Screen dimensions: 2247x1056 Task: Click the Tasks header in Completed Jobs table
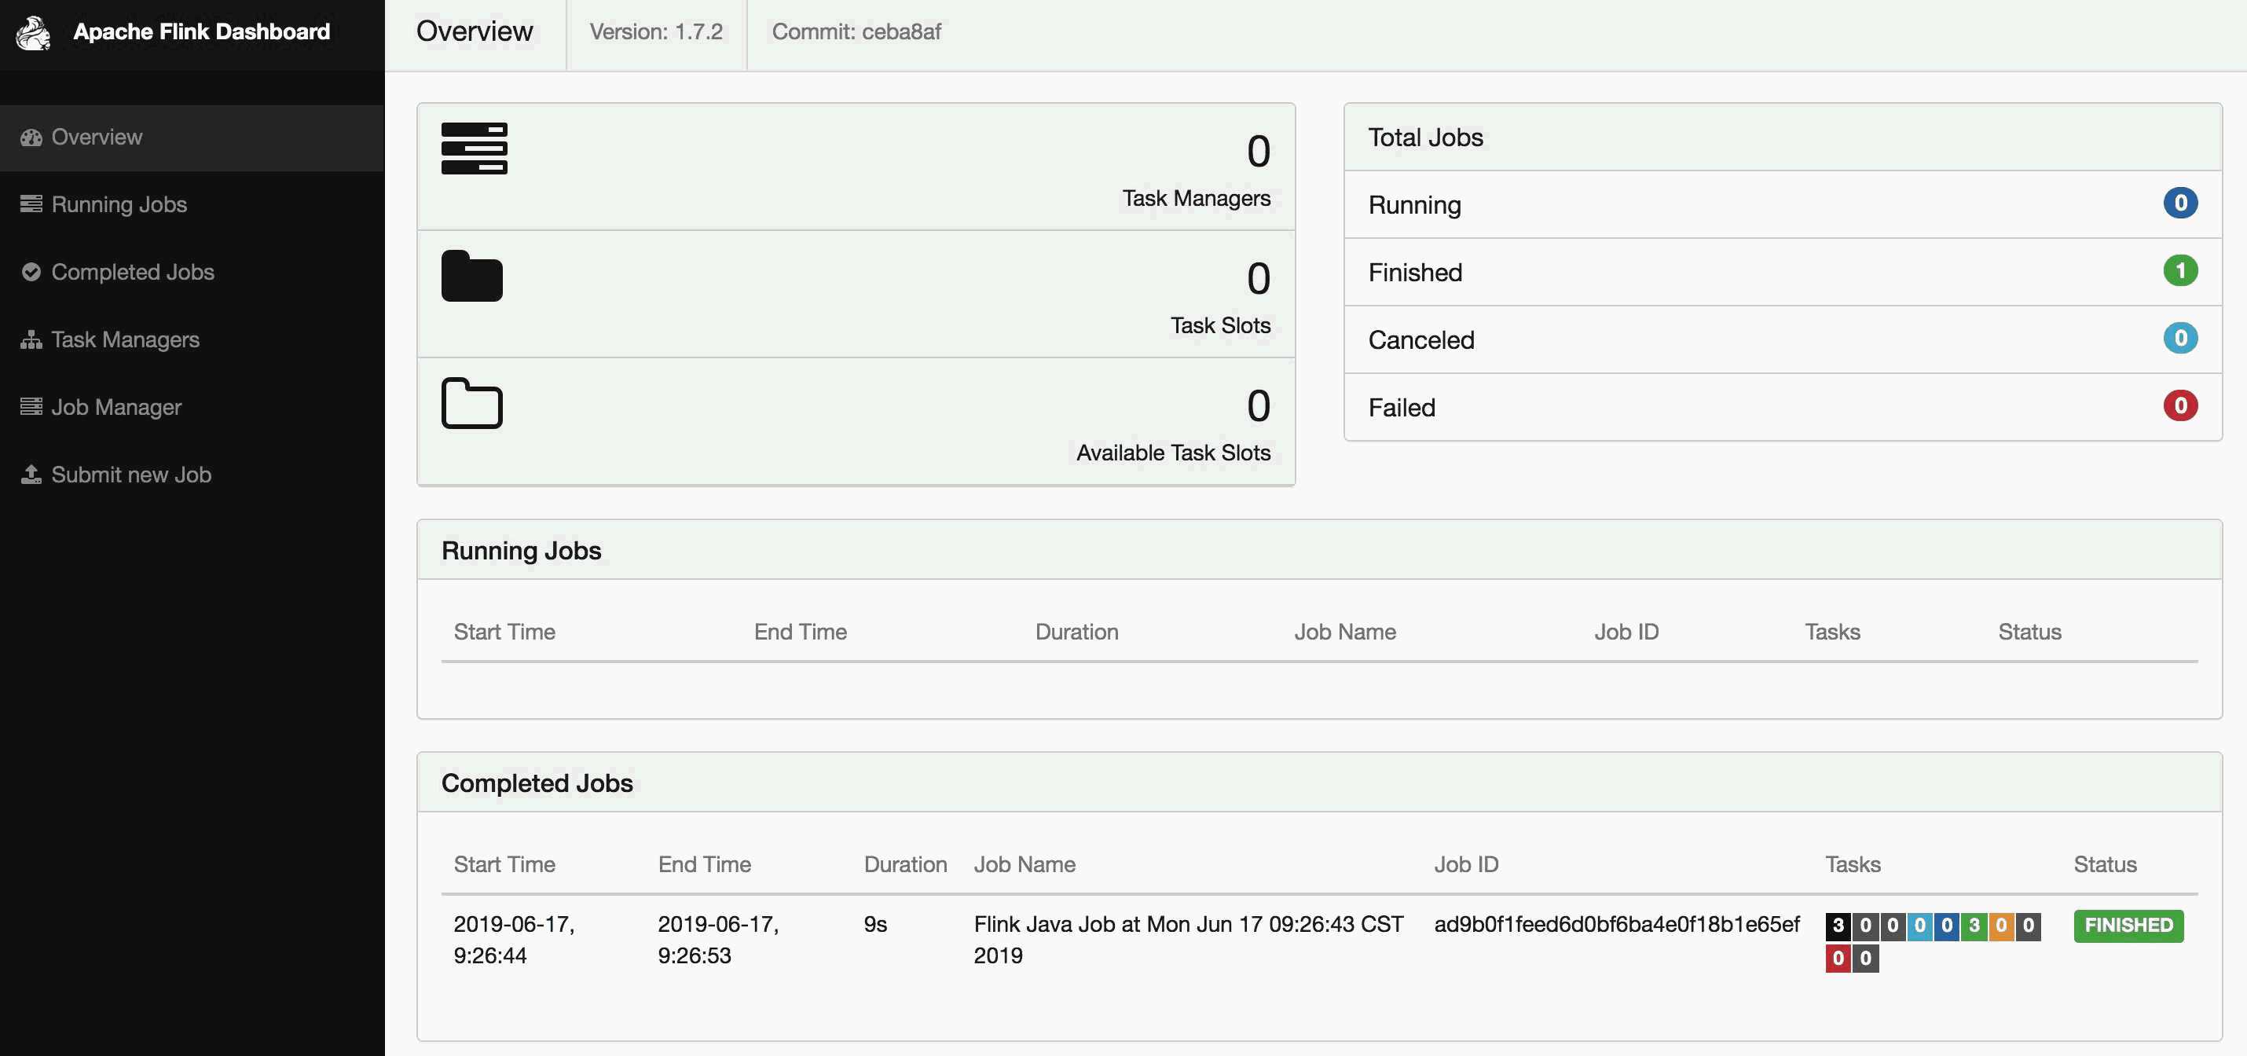[x=1853, y=865]
